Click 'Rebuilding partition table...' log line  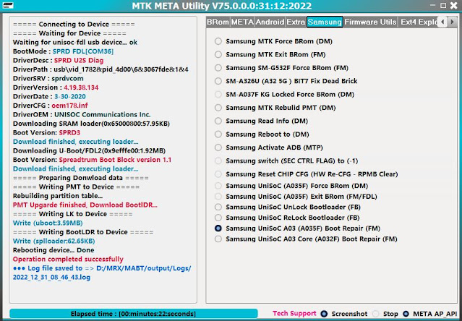pyautogui.click(x=58, y=196)
